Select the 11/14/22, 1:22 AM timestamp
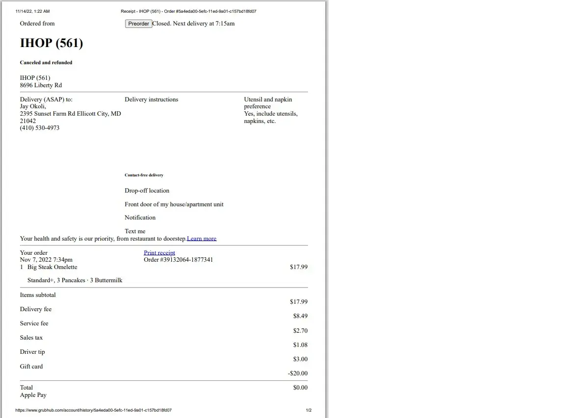 pyautogui.click(x=32, y=11)
